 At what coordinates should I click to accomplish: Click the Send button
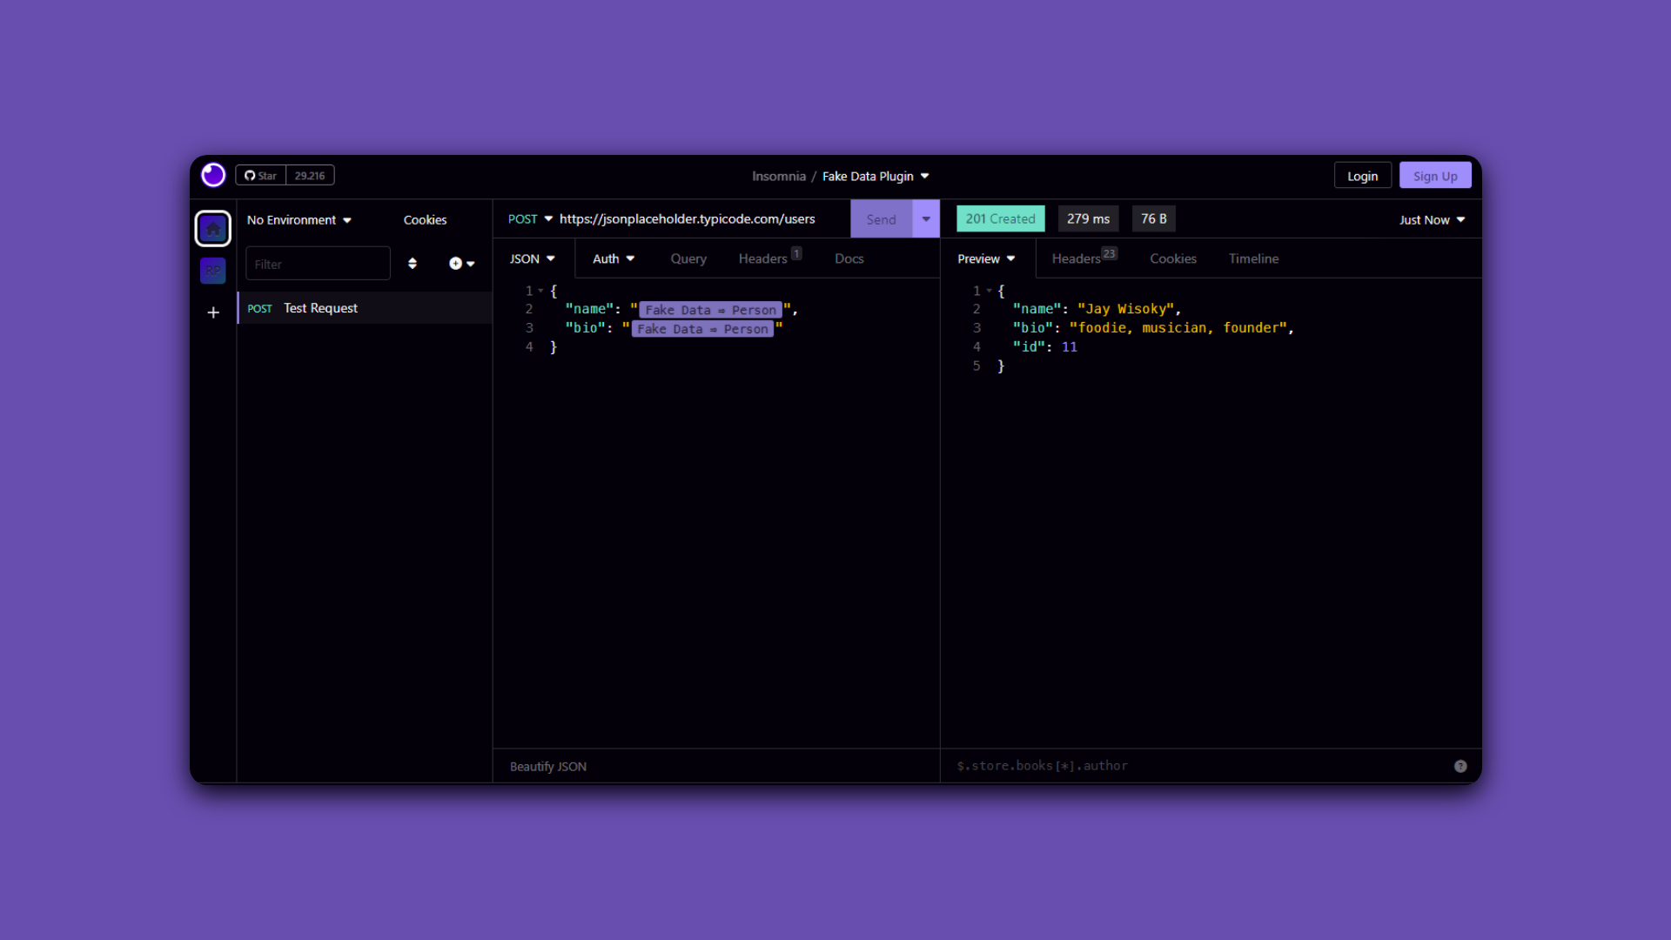[881, 219]
